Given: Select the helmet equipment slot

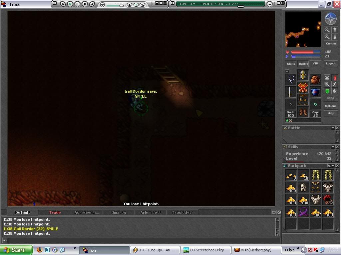Looking at the screenshot, I should pos(303,75).
